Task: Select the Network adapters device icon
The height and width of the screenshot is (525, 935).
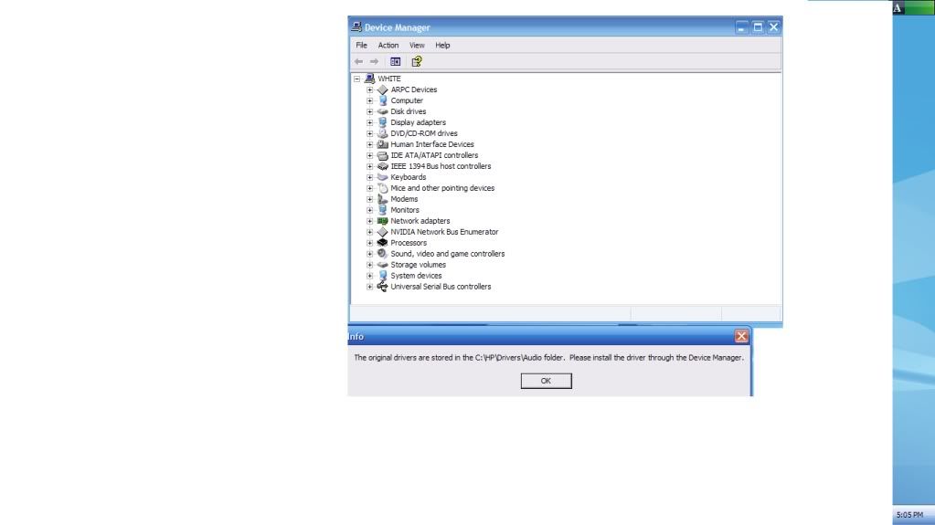Action: coord(383,221)
